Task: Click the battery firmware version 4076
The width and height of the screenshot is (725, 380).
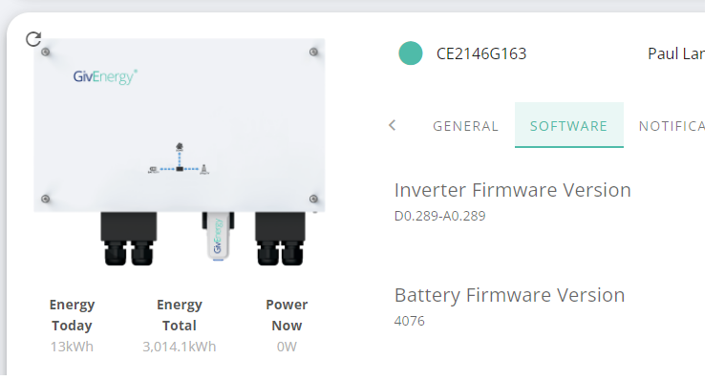Action: [x=409, y=321]
